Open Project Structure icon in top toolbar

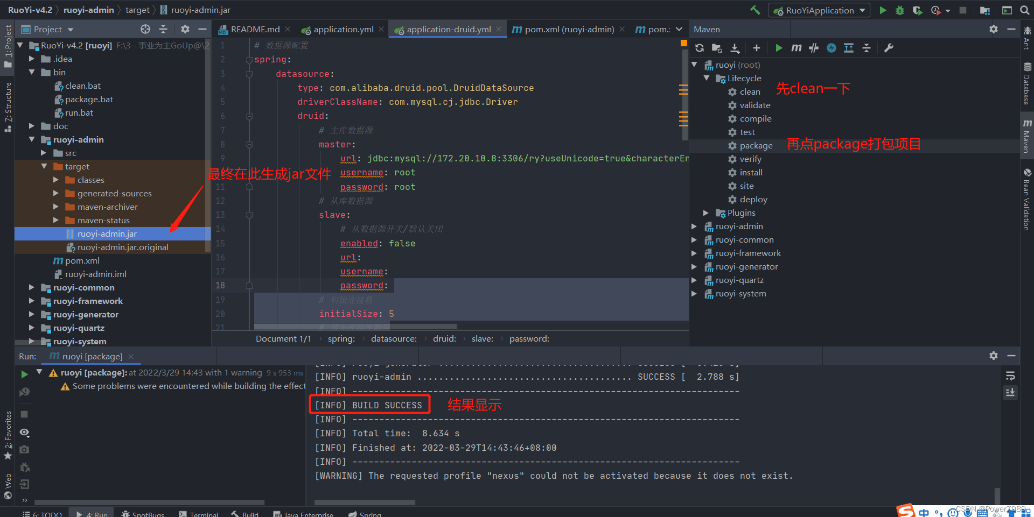click(985, 10)
